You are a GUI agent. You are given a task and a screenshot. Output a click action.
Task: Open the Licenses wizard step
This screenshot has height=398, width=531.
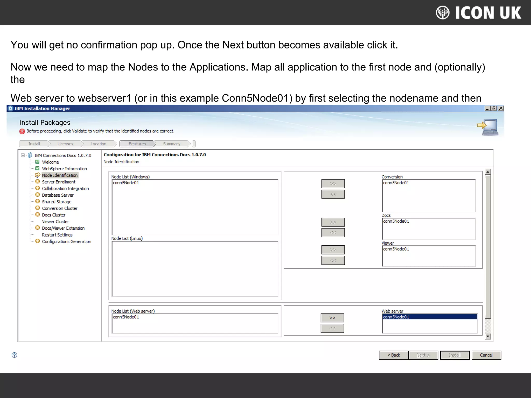tap(65, 144)
